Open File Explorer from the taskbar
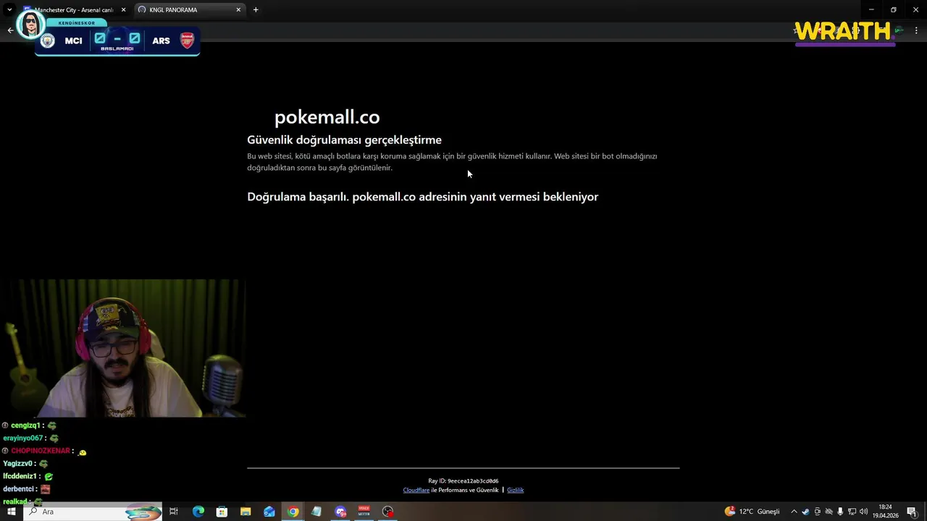927x521 pixels. point(246,512)
